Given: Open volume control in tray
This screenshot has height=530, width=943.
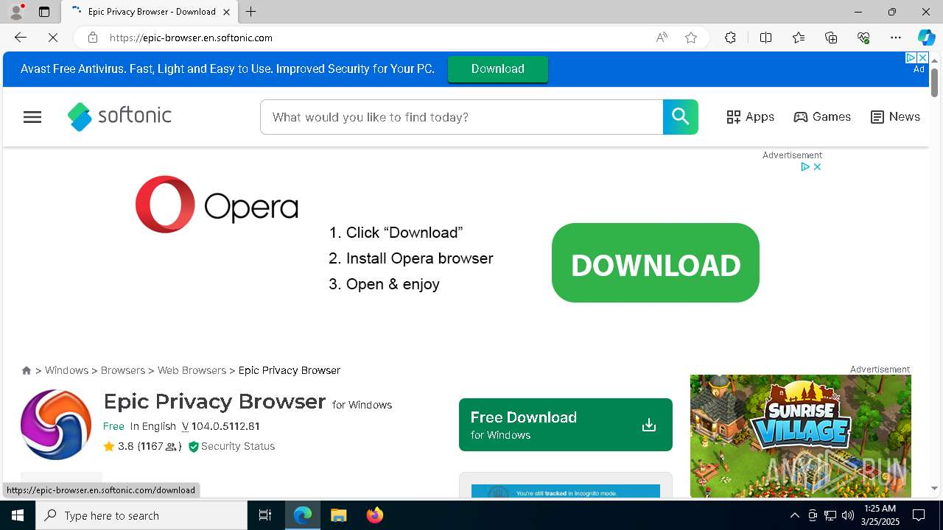Looking at the screenshot, I should (847, 515).
